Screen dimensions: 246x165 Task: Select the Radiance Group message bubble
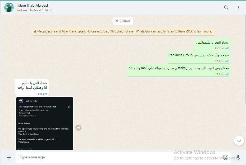coord(198,57)
